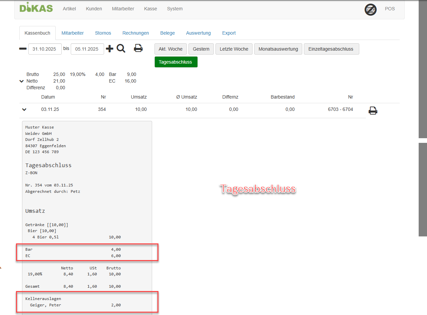The width and height of the screenshot is (427, 315).
Task: Print the Kassenbuch via toolbar printer icon
Action: [138, 49]
